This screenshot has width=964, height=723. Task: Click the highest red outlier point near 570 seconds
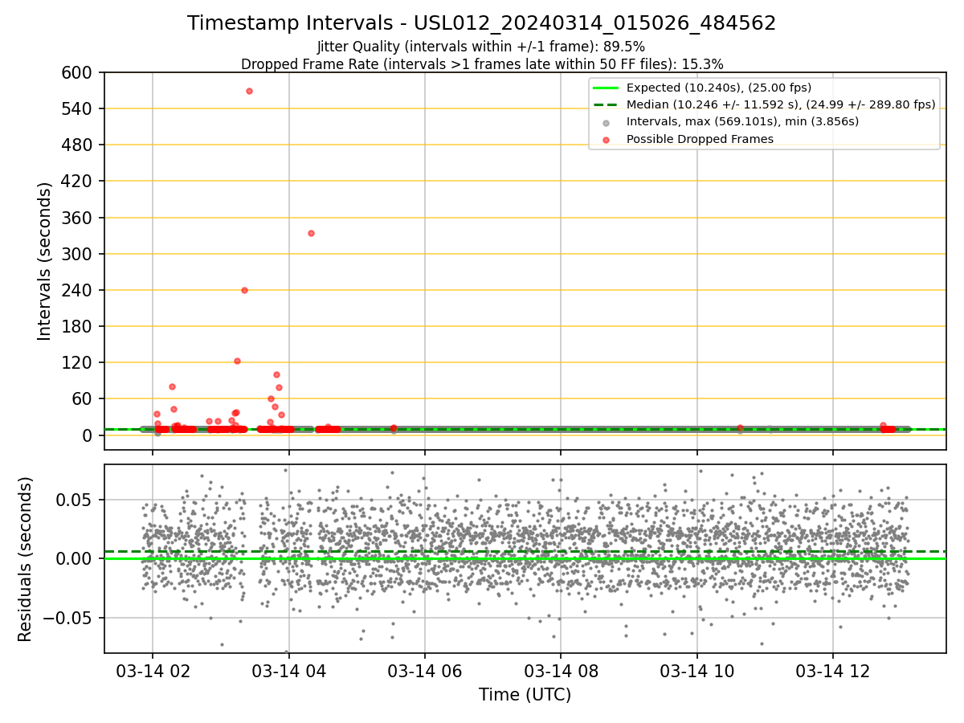click(249, 91)
